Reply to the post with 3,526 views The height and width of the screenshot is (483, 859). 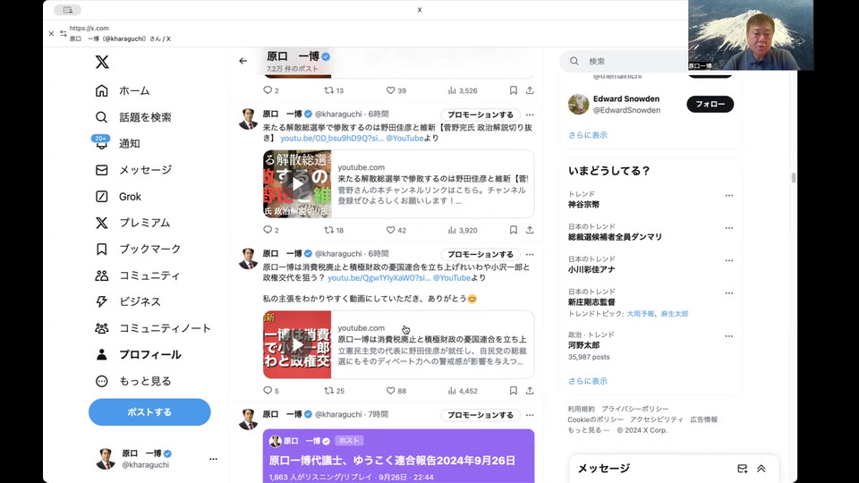click(270, 90)
